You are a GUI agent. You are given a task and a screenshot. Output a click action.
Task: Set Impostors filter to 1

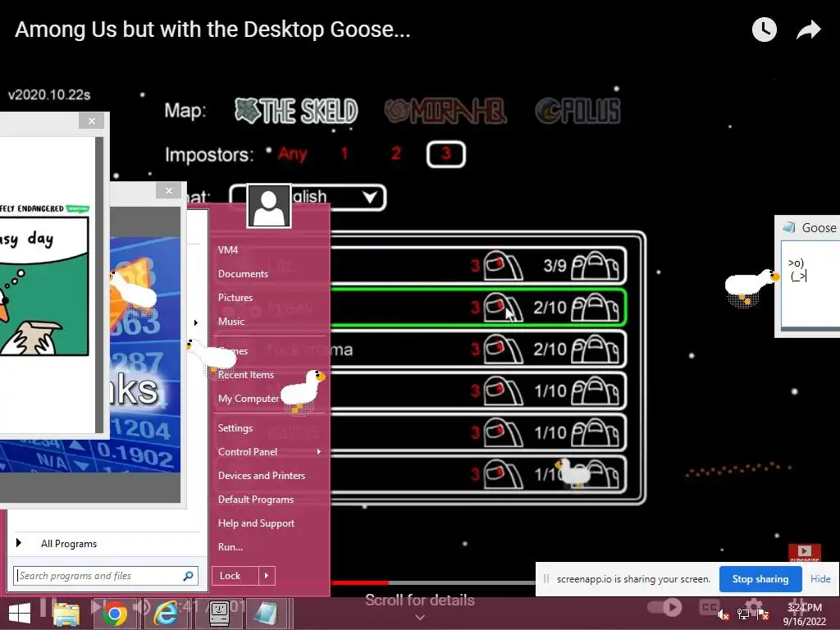point(345,153)
